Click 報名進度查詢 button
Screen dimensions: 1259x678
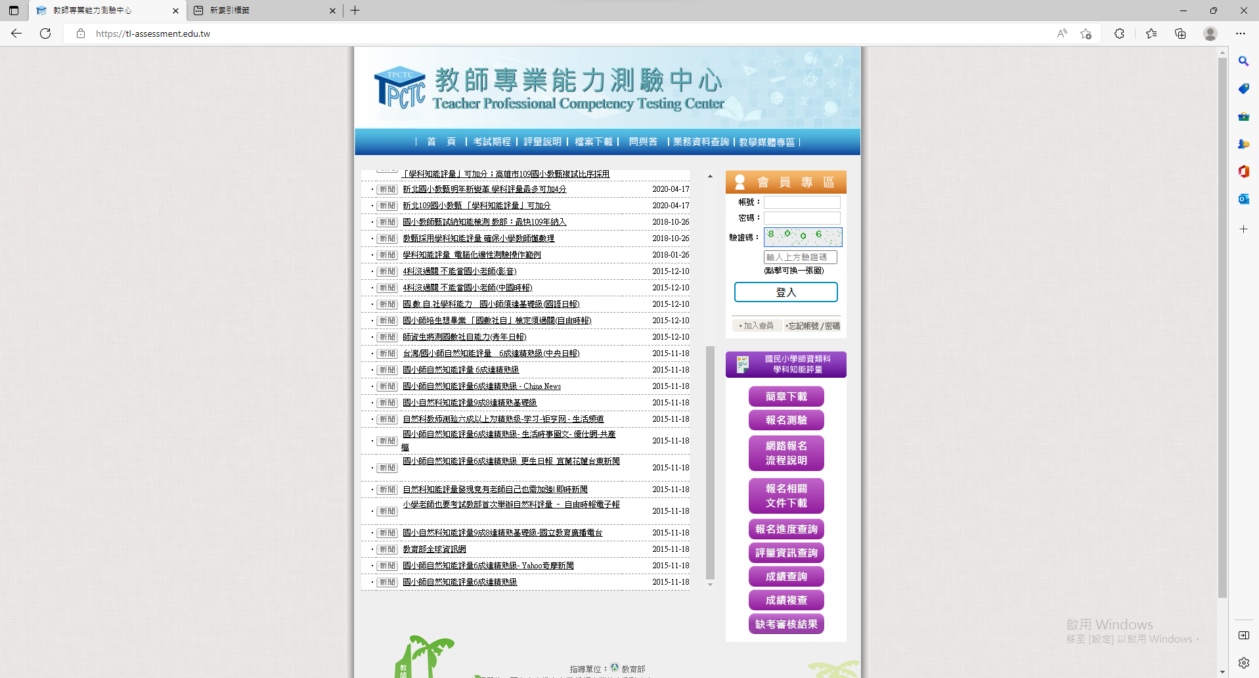pyautogui.click(x=786, y=530)
